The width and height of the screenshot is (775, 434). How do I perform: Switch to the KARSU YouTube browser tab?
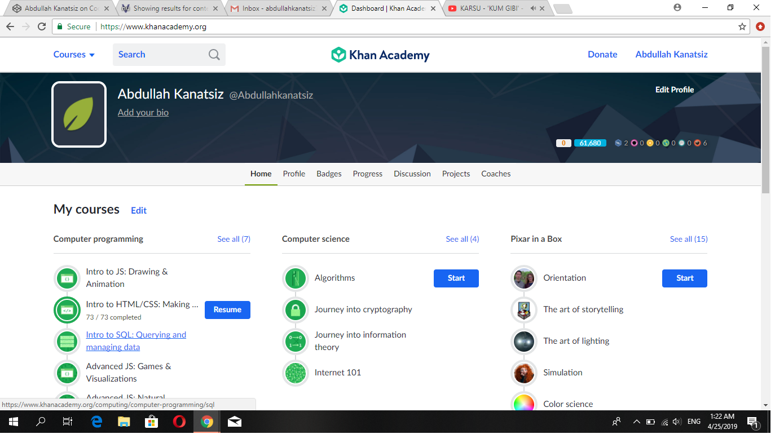496,8
